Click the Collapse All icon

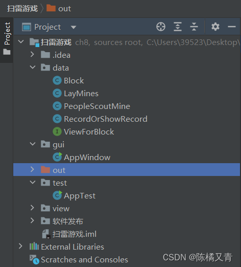(194, 27)
